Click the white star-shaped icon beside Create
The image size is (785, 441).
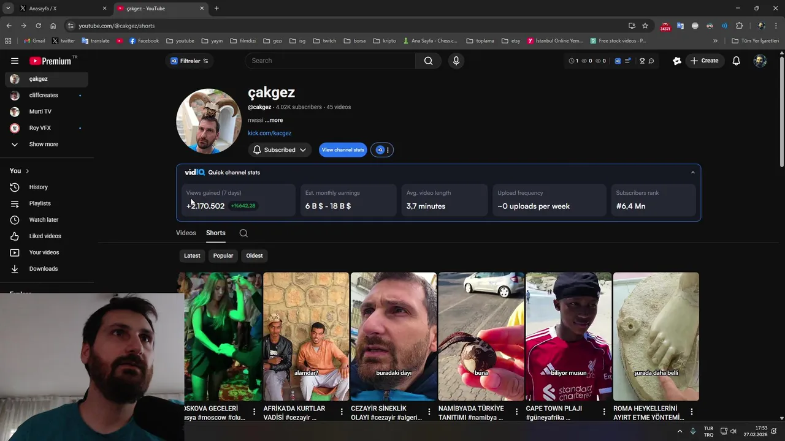pos(677,61)
